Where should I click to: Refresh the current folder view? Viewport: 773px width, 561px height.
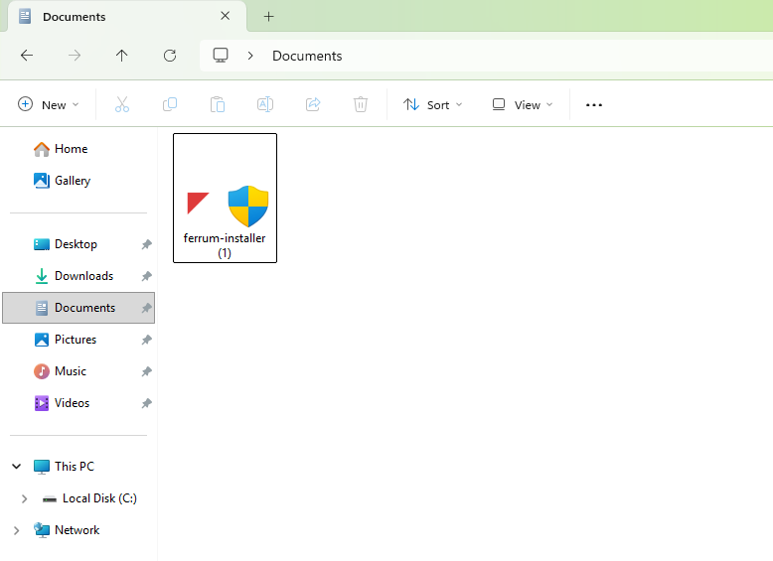[170, 56]
